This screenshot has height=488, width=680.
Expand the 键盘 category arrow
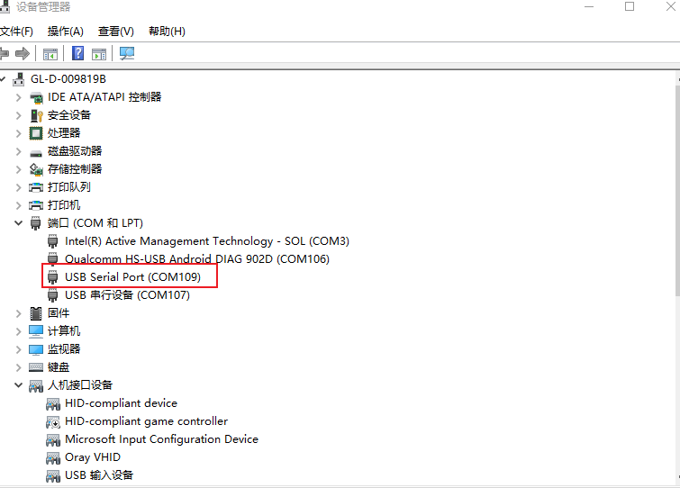point(19,367)
